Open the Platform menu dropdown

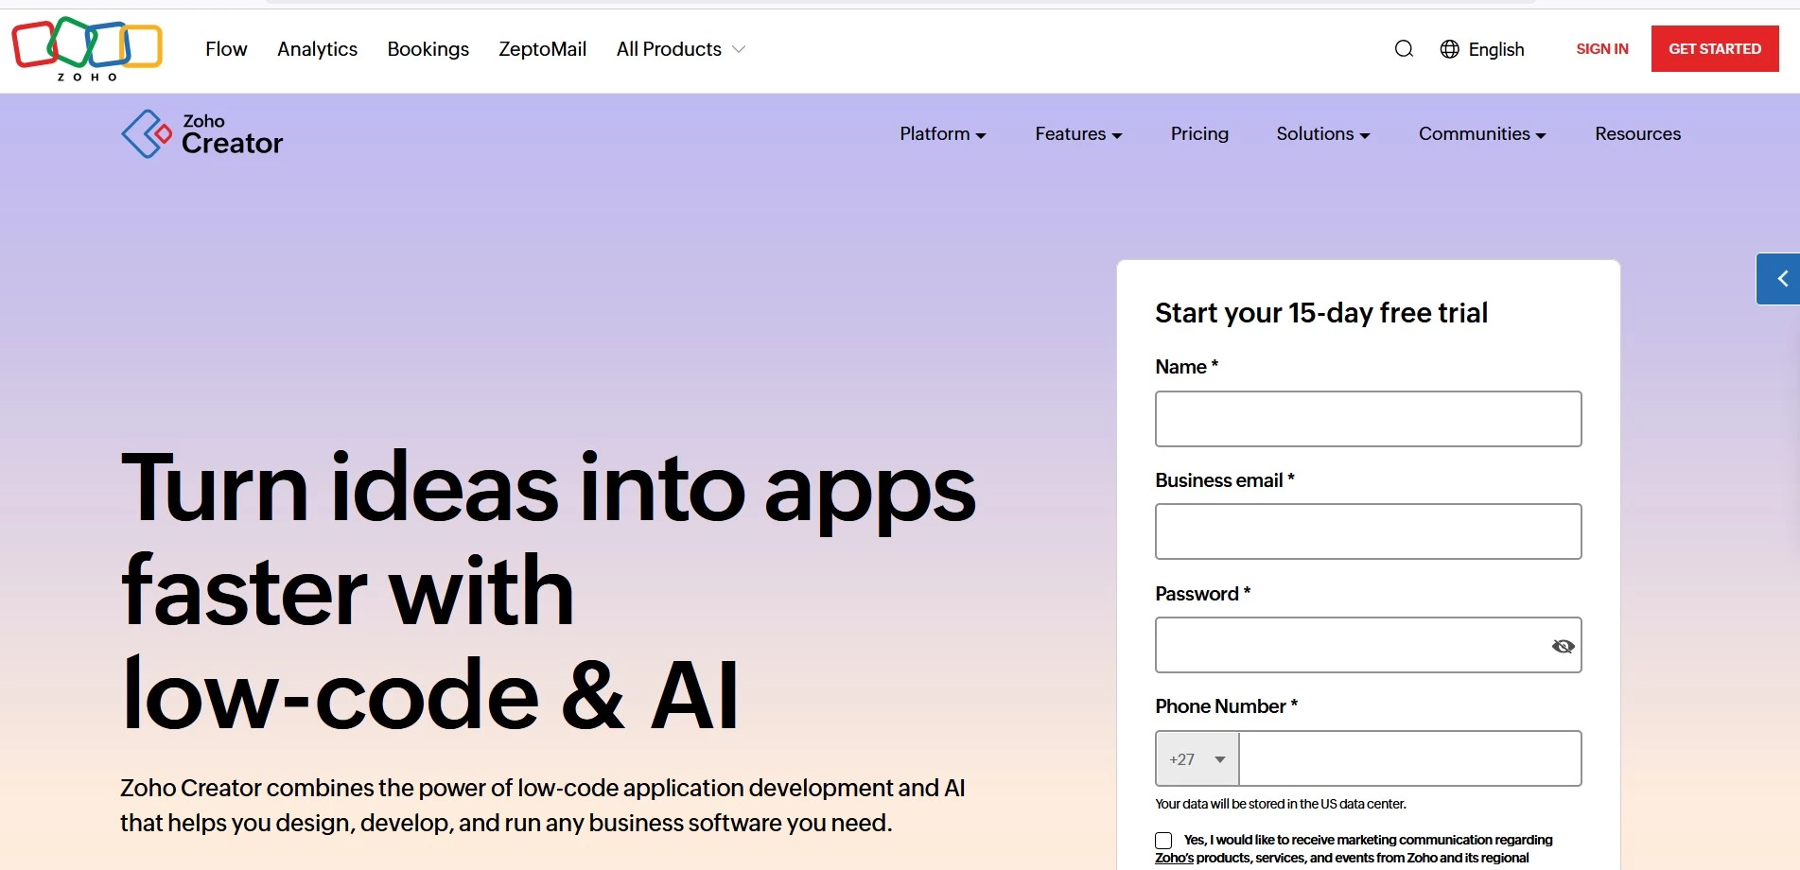(943, 134)
